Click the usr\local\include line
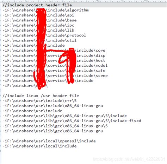This screenshot has width=167, height=164. point(39,146)
